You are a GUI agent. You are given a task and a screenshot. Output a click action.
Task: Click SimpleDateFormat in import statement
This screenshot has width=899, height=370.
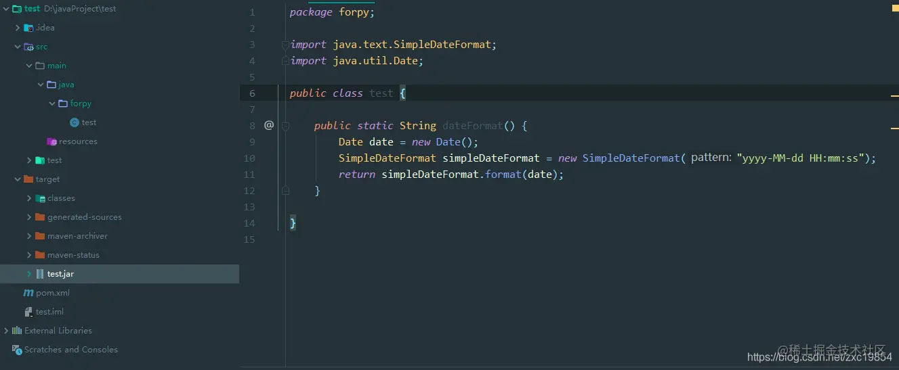click(442, 45)
